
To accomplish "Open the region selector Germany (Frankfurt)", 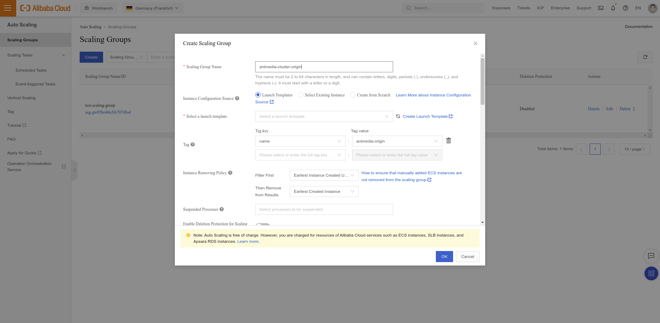I will [152, 8].
